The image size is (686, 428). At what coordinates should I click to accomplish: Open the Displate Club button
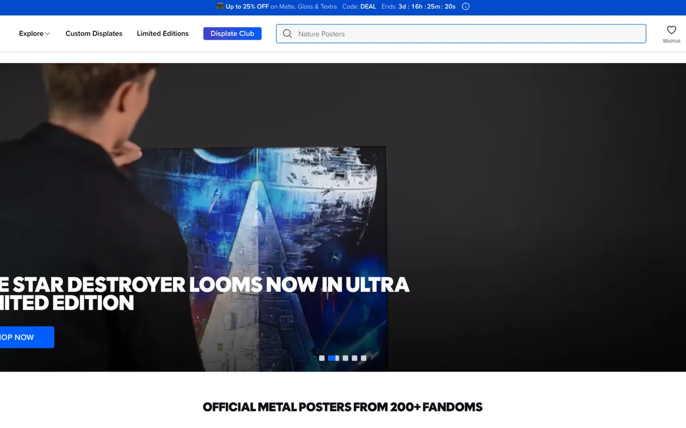point(232,34)
